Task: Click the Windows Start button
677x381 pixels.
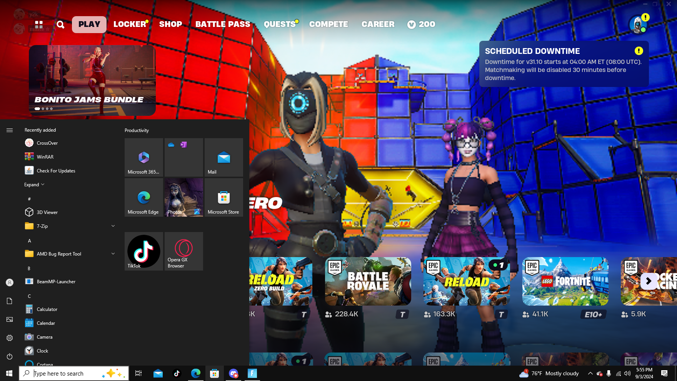Action: click(x=9, y=373)
